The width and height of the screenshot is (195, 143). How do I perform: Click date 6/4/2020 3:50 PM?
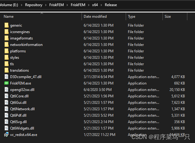(97, 90)
